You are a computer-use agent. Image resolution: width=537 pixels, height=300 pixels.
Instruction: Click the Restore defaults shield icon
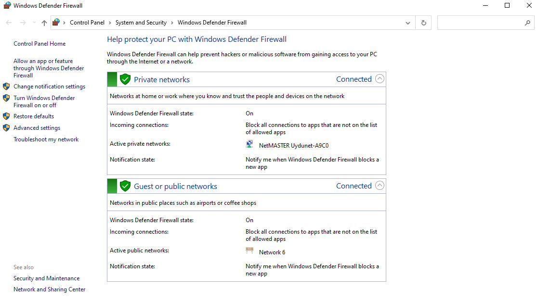click(x=6, y=116)
